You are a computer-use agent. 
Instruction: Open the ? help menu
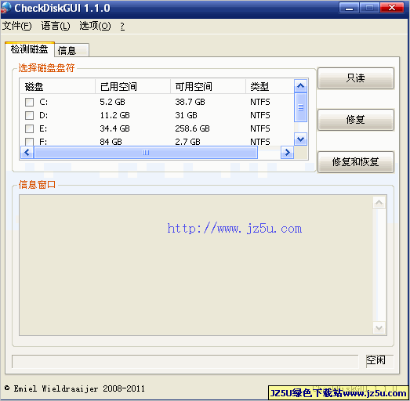tap(122, 26)
